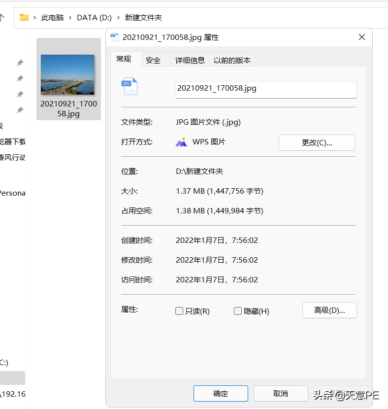This screenshot has width=388, height=409.
Task: Click the 创建时间 date value
Action: 217,240
